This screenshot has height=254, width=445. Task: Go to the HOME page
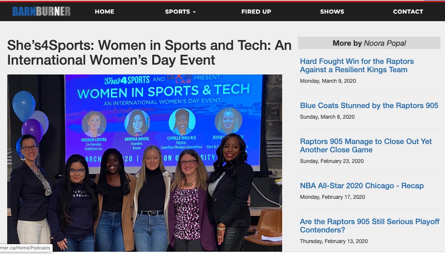point(105,12)
